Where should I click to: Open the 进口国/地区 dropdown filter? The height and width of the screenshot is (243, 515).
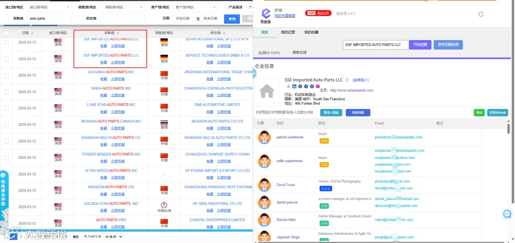(49, 7)
